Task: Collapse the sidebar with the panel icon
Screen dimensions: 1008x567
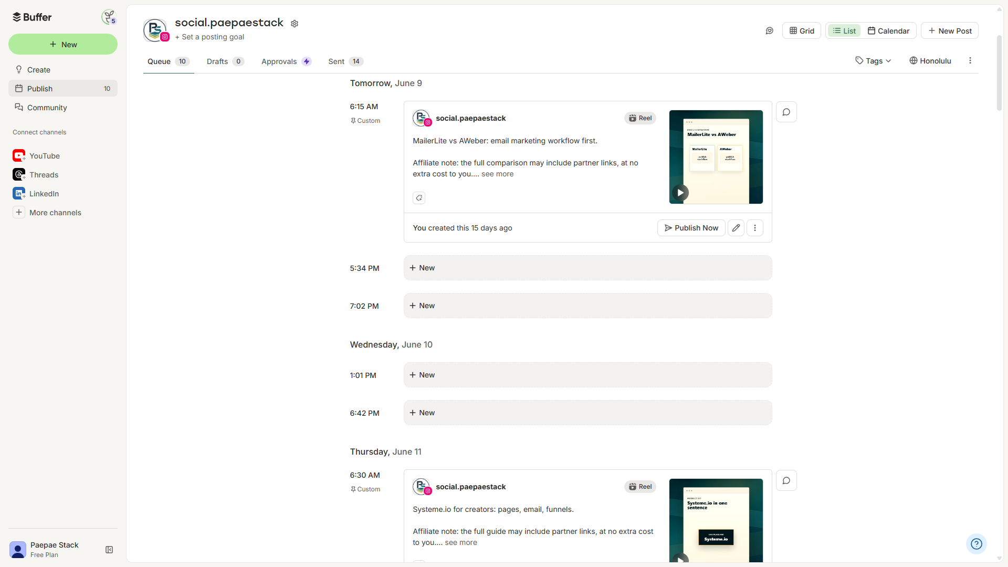Action: click(x=109, y=550)
